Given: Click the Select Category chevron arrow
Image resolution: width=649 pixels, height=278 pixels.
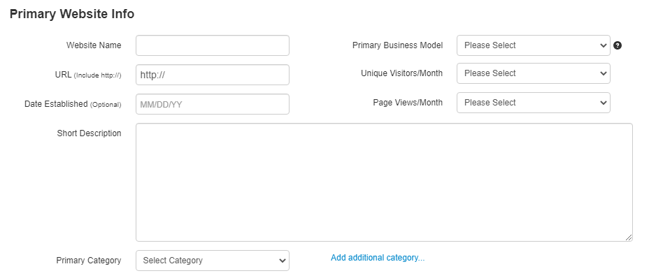Looking at the screenshot, I should [x=283, y=261].
